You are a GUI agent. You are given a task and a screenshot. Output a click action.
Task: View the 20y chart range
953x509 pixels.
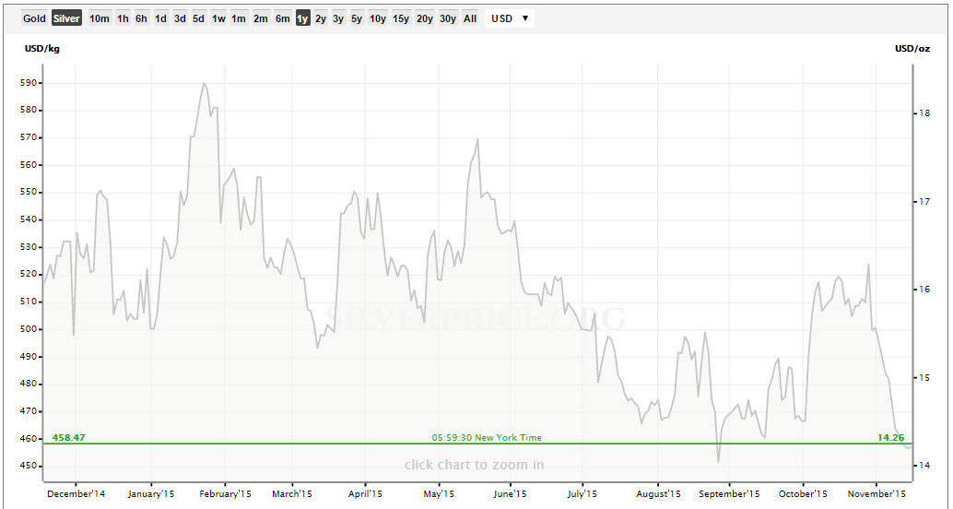(x=425, y=18)
